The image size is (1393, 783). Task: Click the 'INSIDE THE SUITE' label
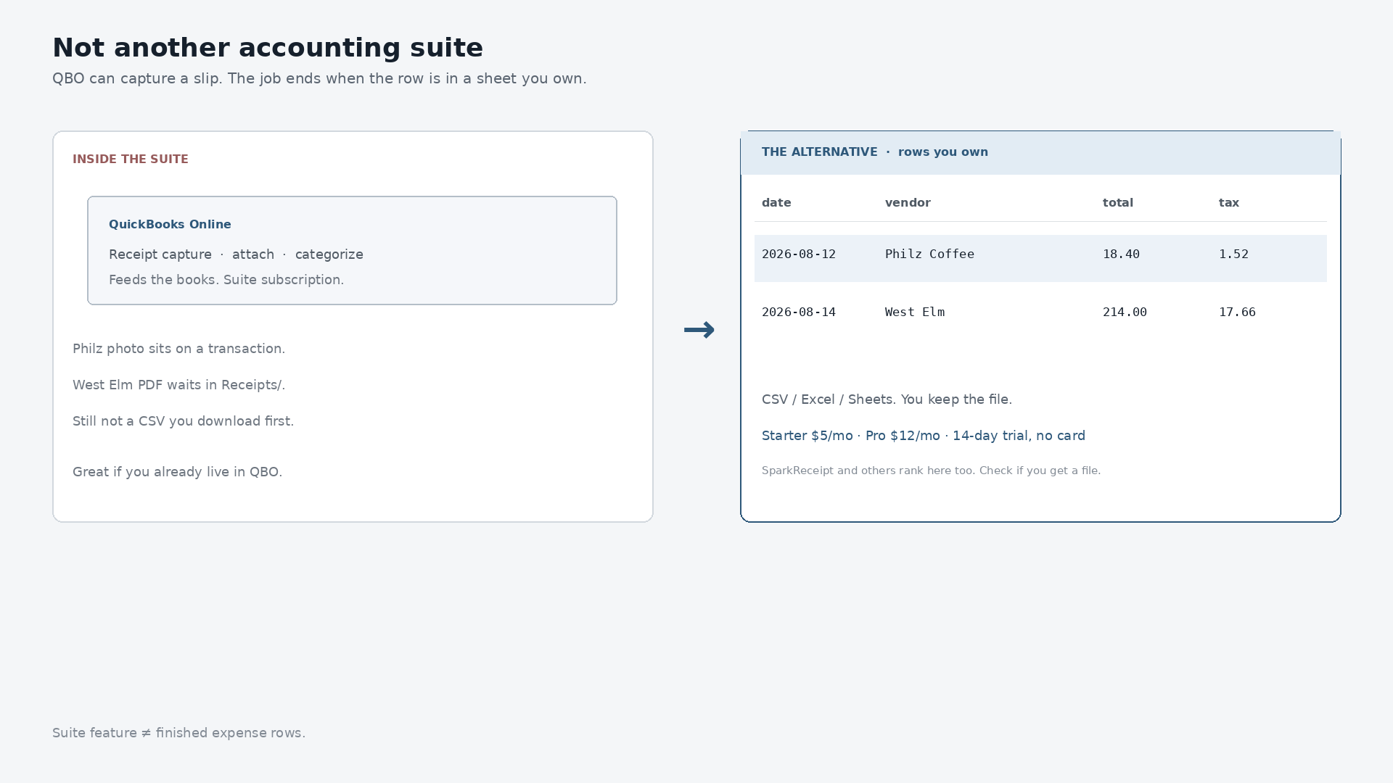pyautogui.click(x=131, y=159)
